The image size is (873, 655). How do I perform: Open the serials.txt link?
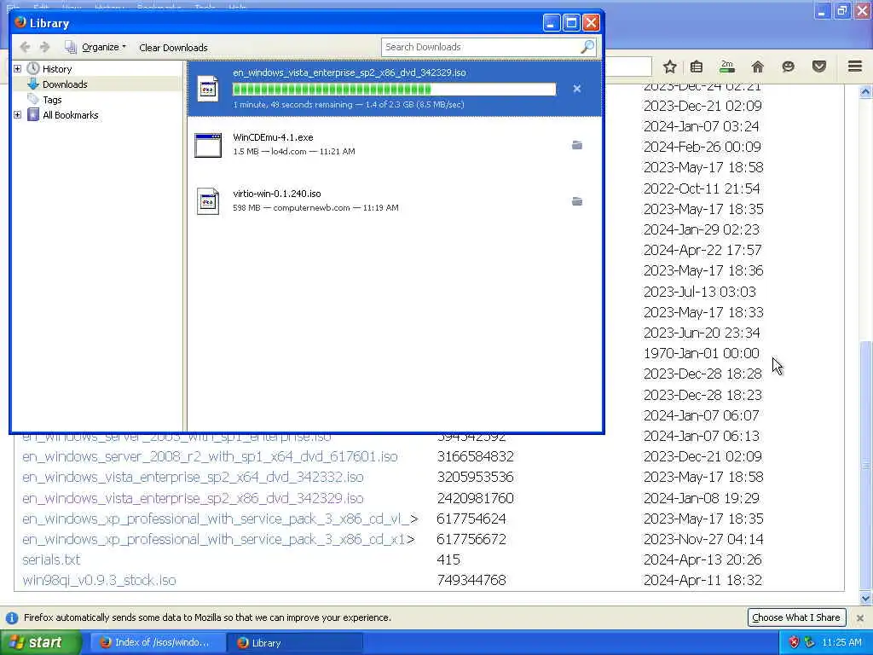[x=51, y=559]
